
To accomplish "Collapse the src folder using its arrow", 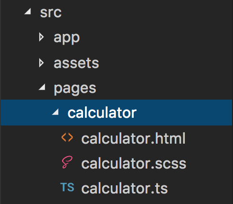I will click(28, 11).
